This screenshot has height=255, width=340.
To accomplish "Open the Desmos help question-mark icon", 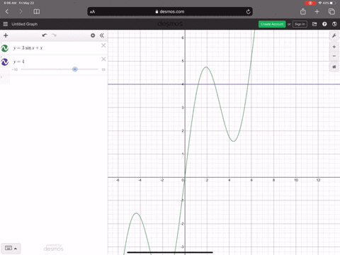I will tap(324, 24).
